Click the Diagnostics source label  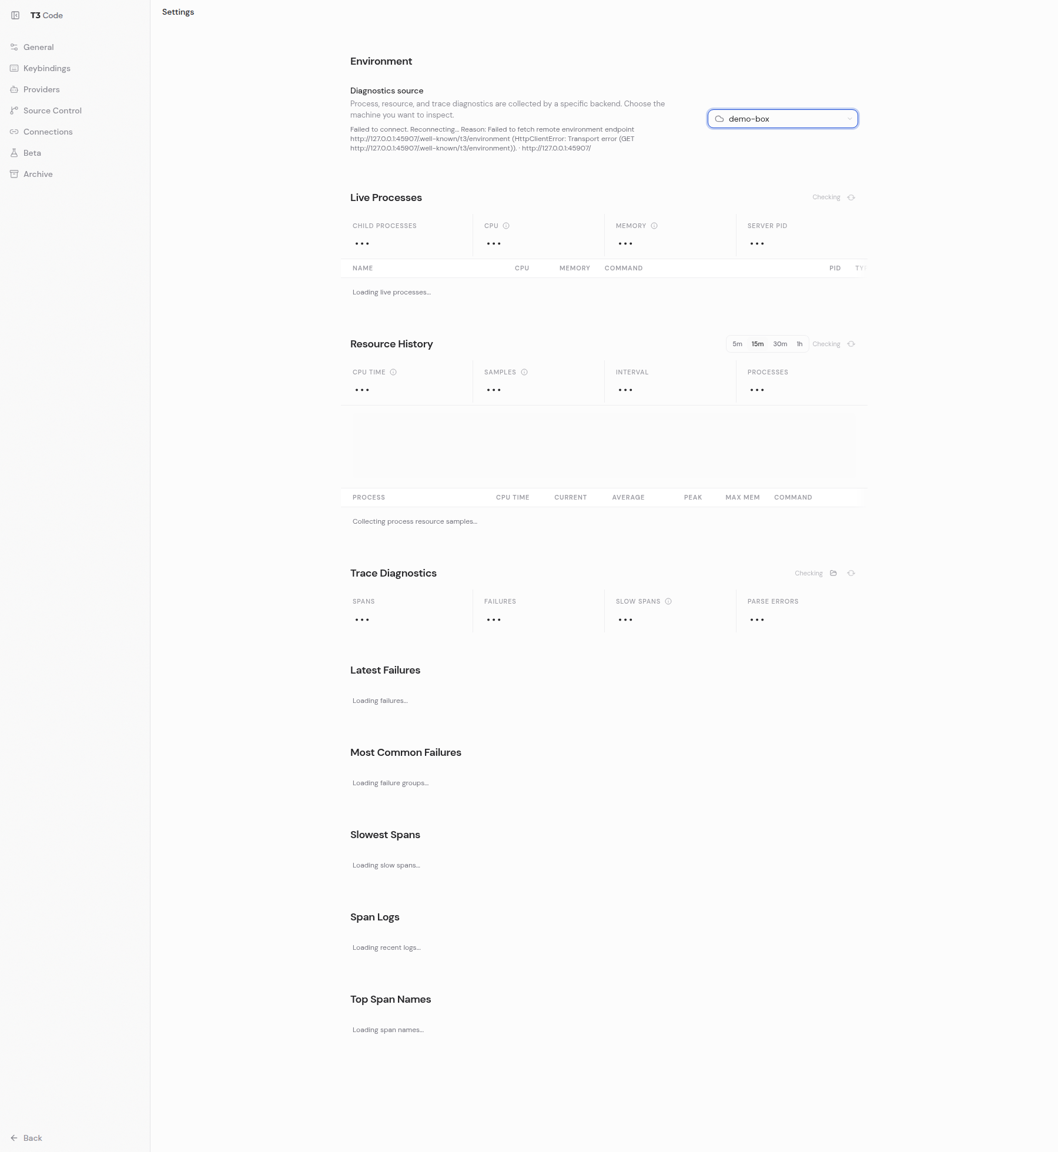coord(387,91)
